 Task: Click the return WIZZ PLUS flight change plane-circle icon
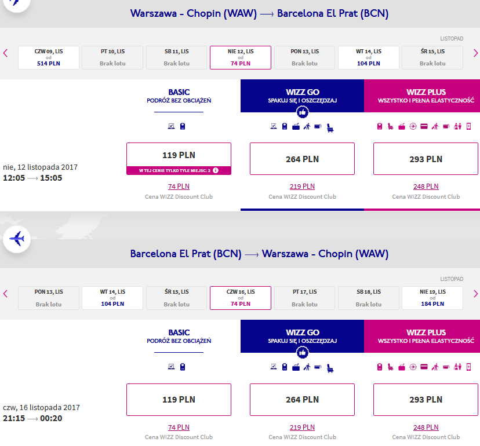[x=413, y=367]
